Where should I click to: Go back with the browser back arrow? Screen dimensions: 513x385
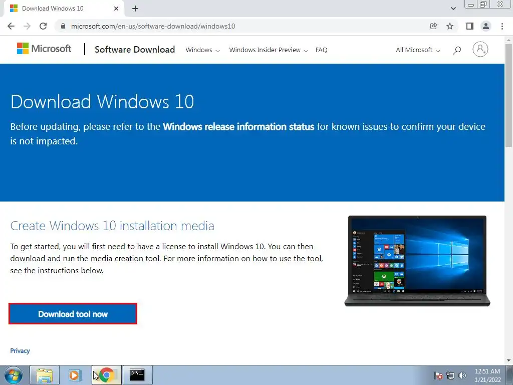coord(11,26)
